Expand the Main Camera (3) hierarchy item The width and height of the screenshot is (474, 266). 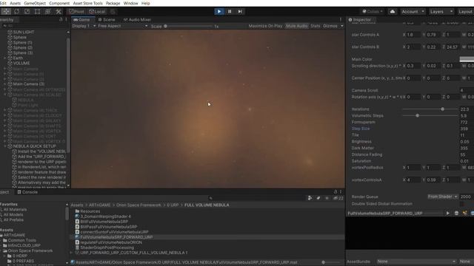point(5,84)
